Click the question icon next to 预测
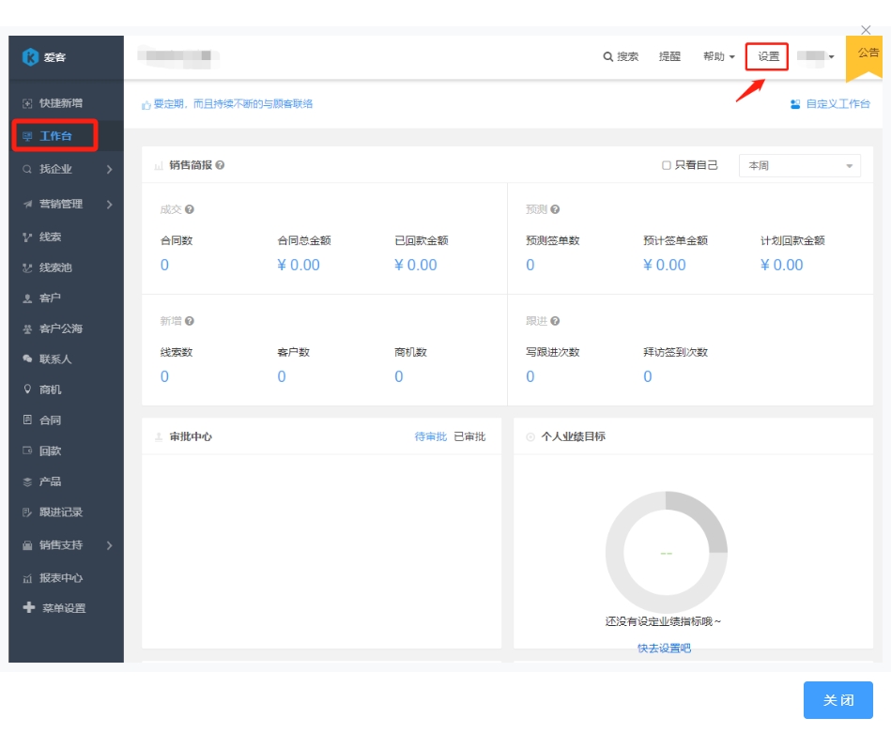891x733 pixels. pyautogui.click(x=555, y=209)
